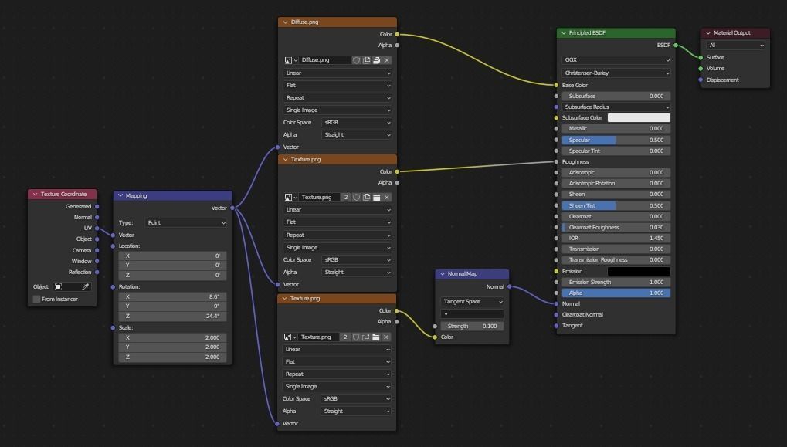Unlink image with X in Normal Map-linked Texture.png node

pos(386,337)
